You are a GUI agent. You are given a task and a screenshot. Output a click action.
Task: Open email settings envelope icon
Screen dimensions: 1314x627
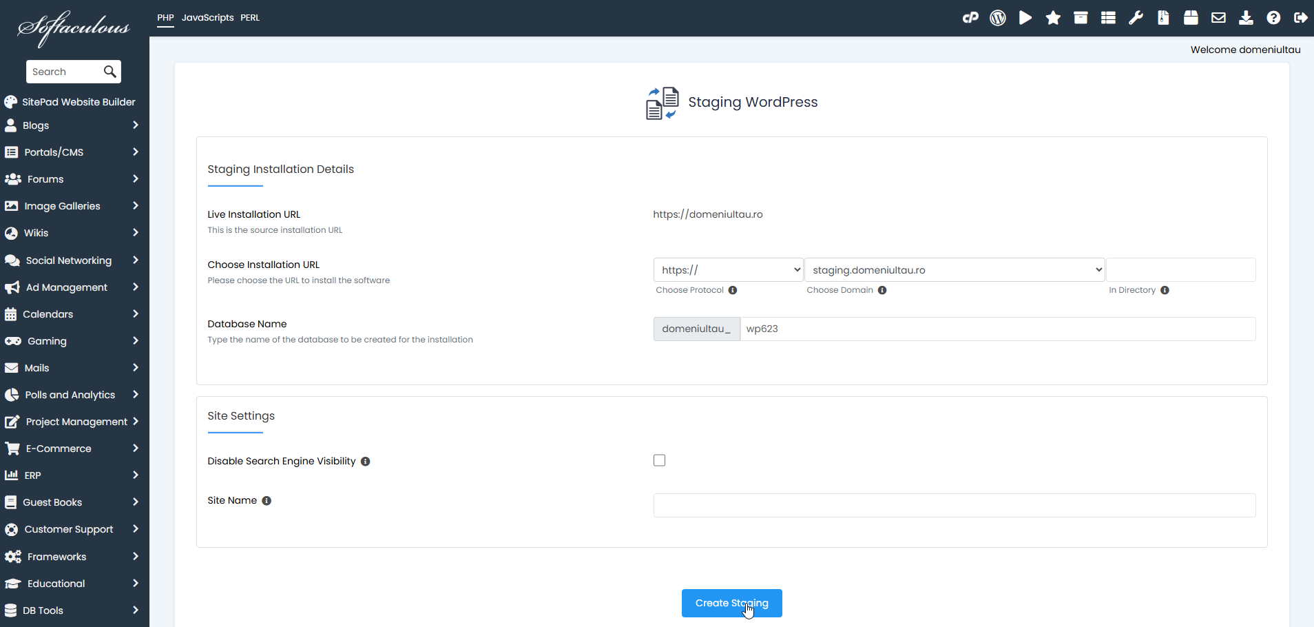click(x=1218, y=18)
